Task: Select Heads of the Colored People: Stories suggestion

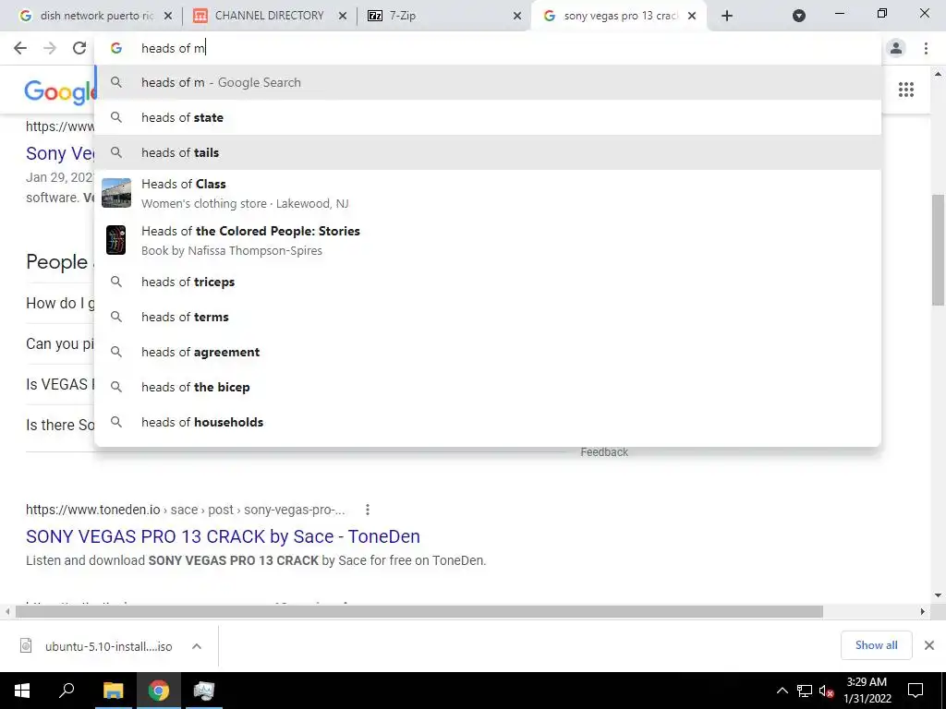Action: coord(488,240)
